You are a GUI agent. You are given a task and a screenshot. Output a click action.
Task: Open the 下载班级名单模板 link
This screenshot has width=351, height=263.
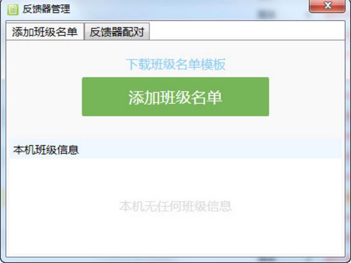coord(176,64)
